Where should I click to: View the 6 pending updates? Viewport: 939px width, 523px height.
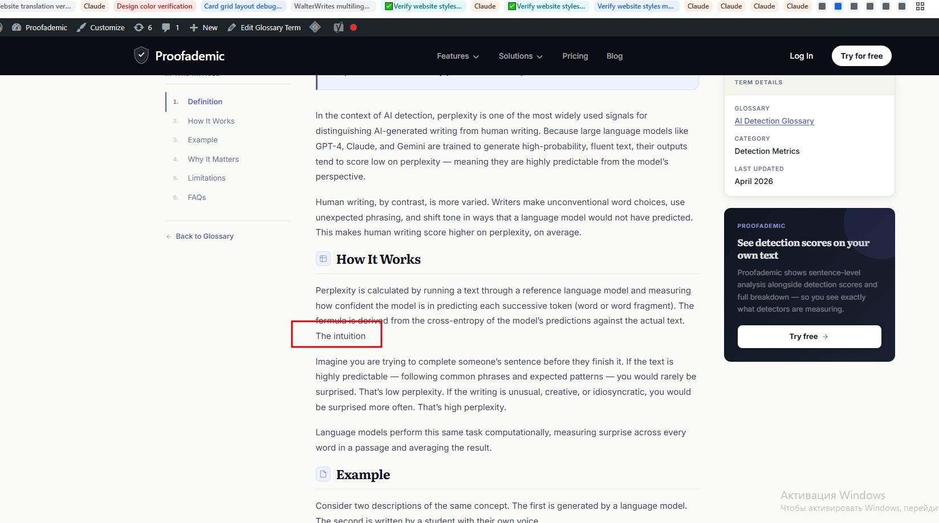point(143,27)
